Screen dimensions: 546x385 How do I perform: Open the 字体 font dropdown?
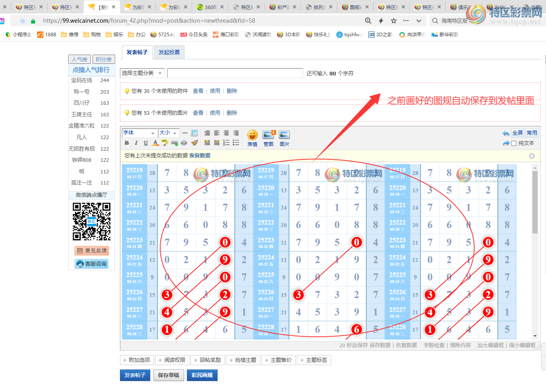[x=139, y=133]
